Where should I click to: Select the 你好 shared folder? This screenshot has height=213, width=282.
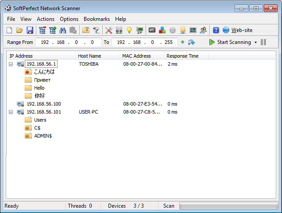pos(39,96)
